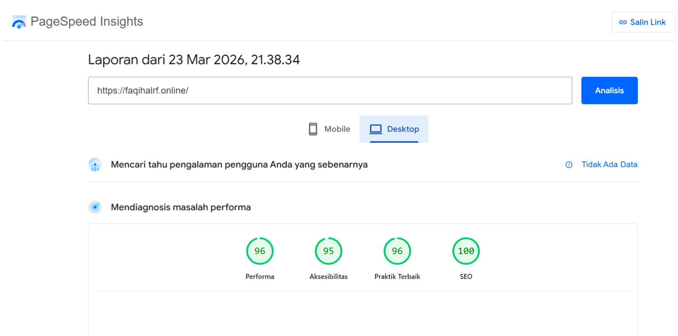Click the info icon beside Tidak Ada Data
The width and height of the screenshot is (678, 336).
point(569,165)
